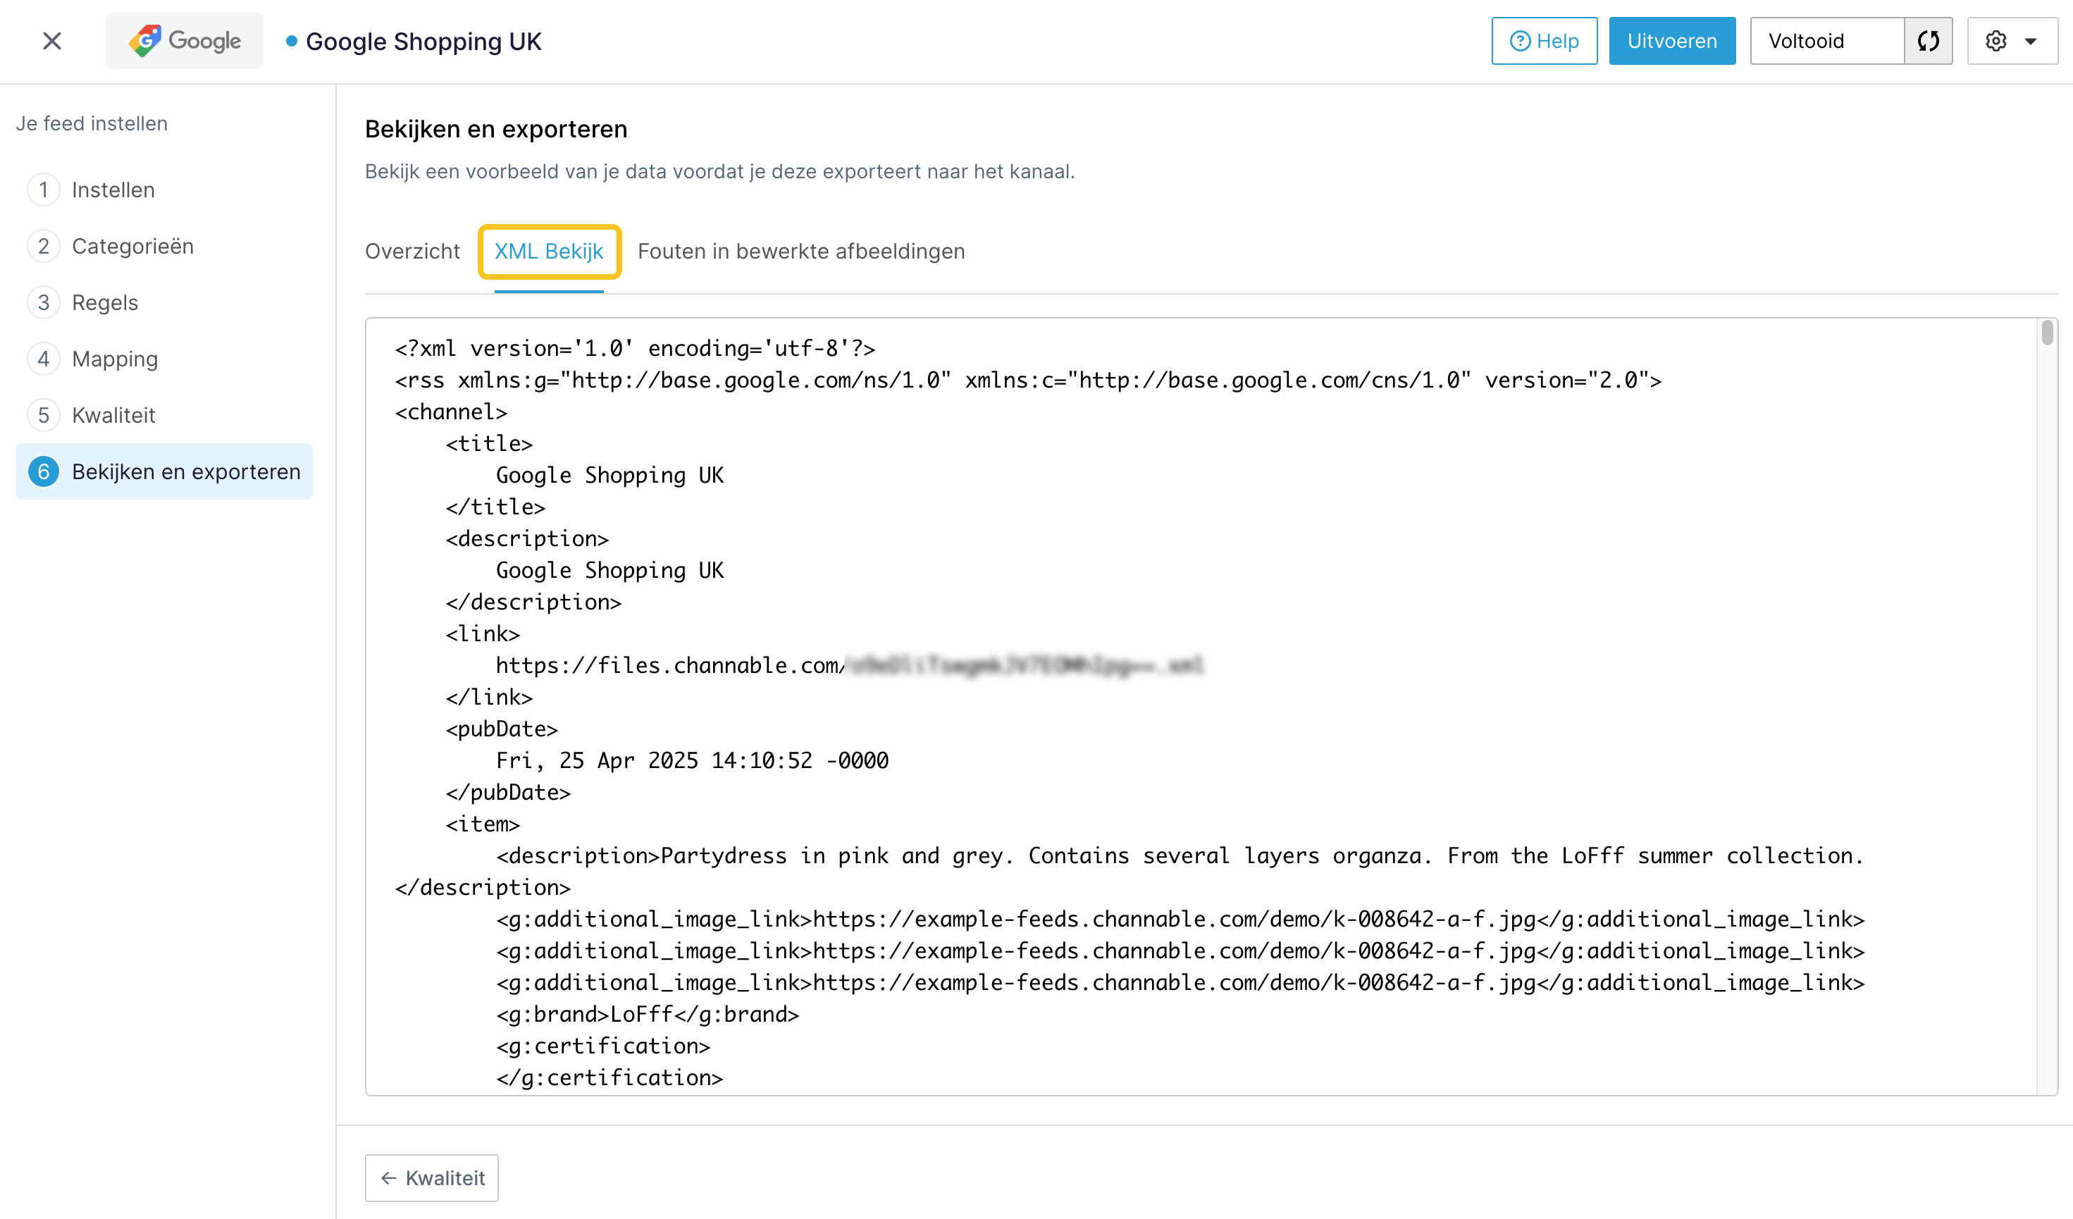The height and width of the screenshot is (1219, 2073).
Task: Open Fouten in bewerkte afbeeldingen tab
Action: [x=801, y=252]
